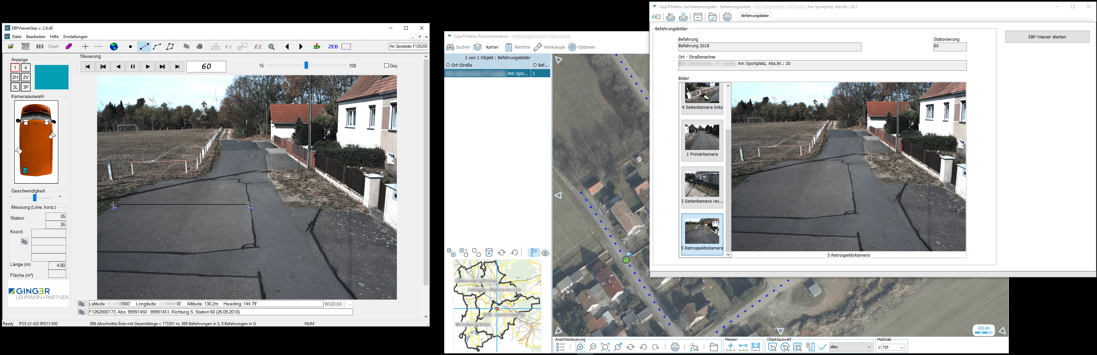Click the blue ZEB toolbar button
Viewport: 1097px width, 355px height.
[333, 47]
